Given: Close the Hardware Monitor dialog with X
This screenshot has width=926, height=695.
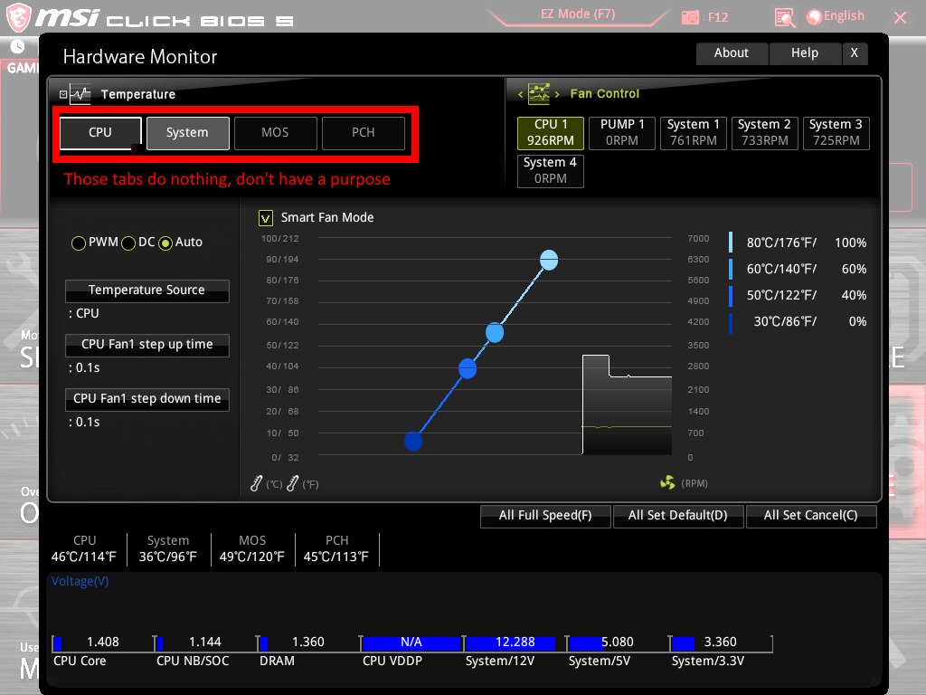Looking at the screenshot, I should coord(855,53).
